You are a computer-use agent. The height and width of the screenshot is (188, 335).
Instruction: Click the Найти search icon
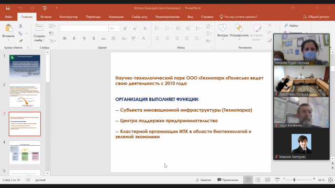(286, 26)
